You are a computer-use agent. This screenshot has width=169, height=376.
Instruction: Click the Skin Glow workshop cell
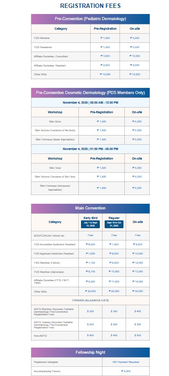tap(55, 122)
